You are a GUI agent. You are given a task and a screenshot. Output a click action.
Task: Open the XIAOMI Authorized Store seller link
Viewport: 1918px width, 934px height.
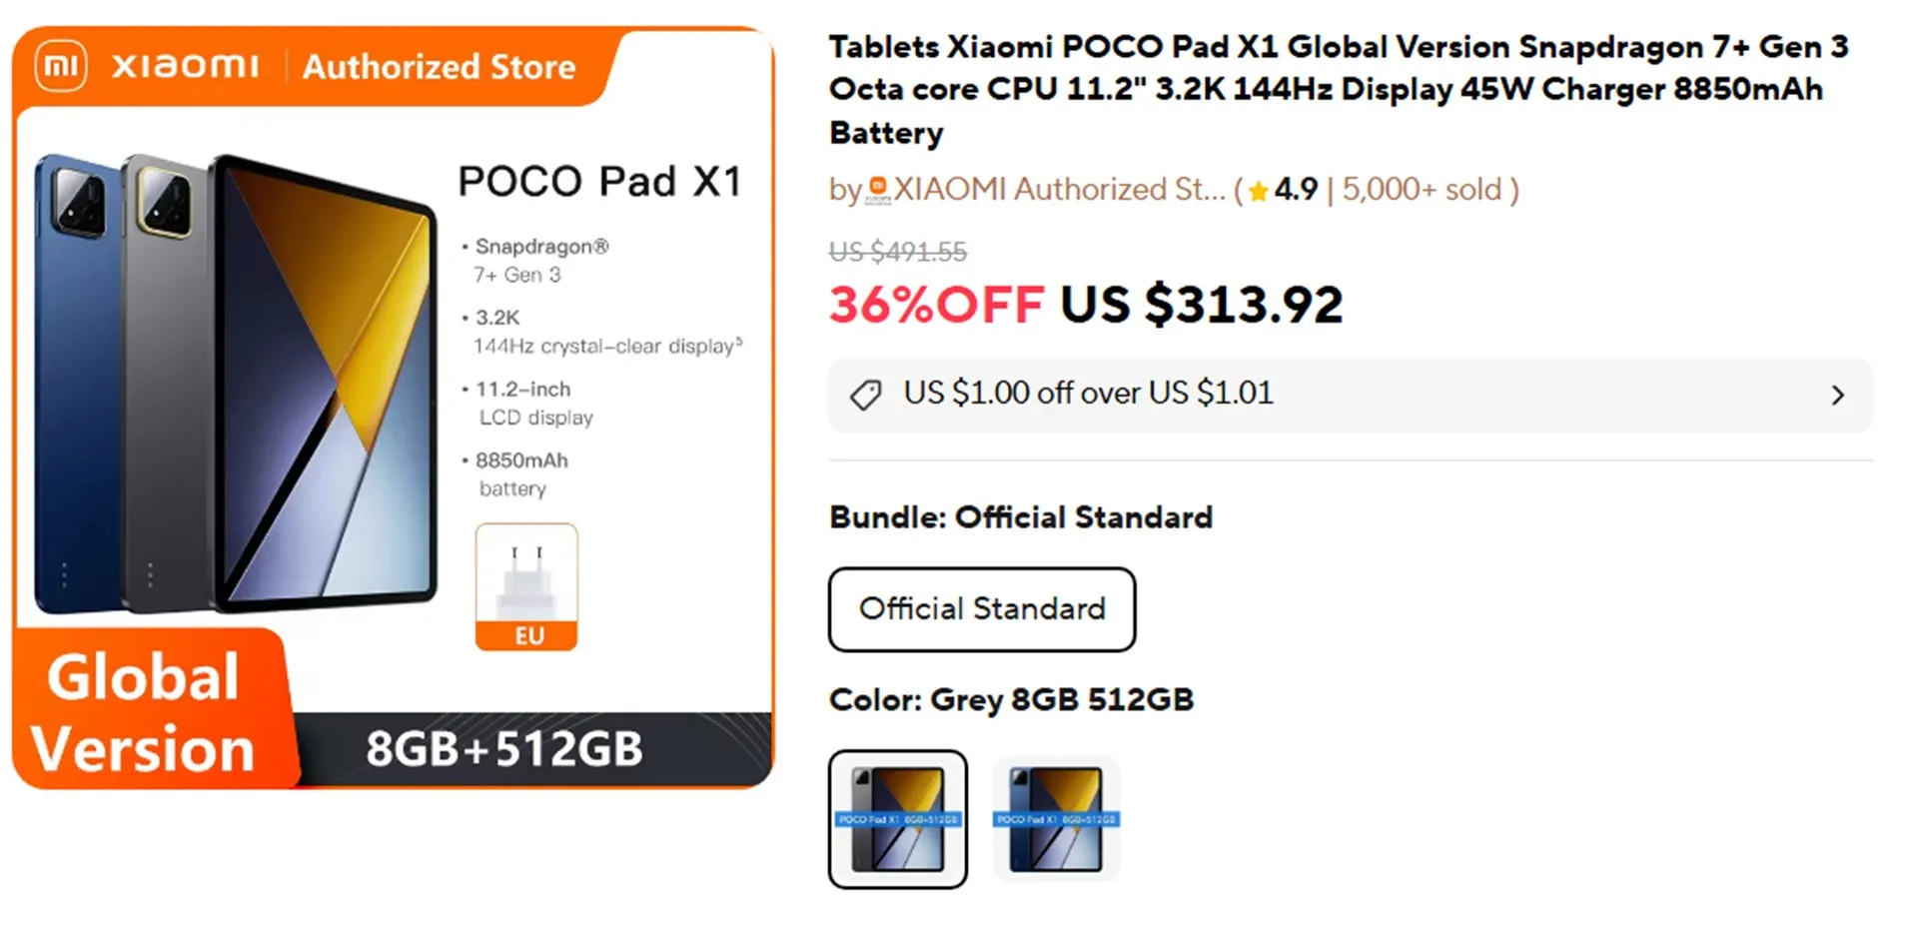[x=1059, y=189]
